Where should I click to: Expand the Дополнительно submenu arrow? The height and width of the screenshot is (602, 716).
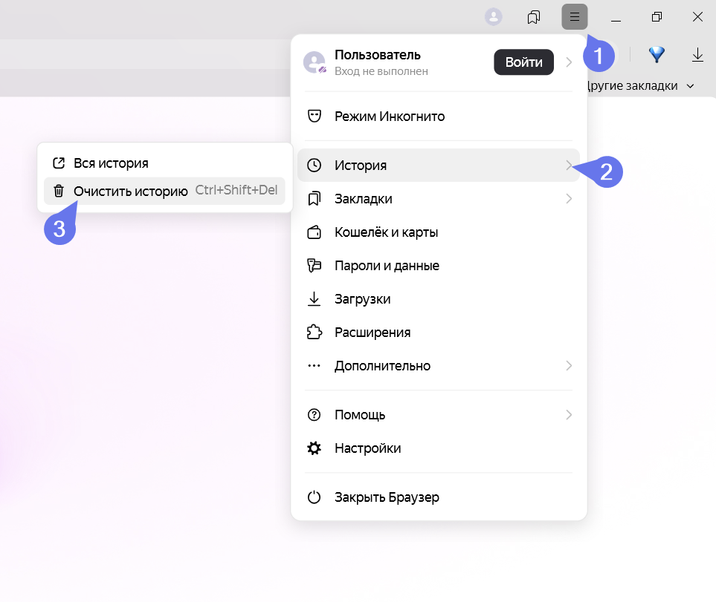pyautogui.click(x=569, y=366)
